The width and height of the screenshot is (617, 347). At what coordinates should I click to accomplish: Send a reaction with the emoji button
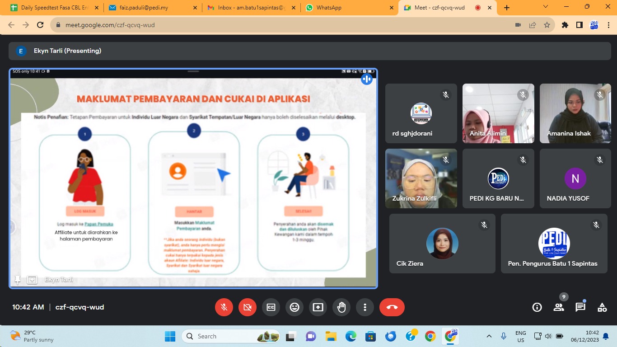coord(294,307)
